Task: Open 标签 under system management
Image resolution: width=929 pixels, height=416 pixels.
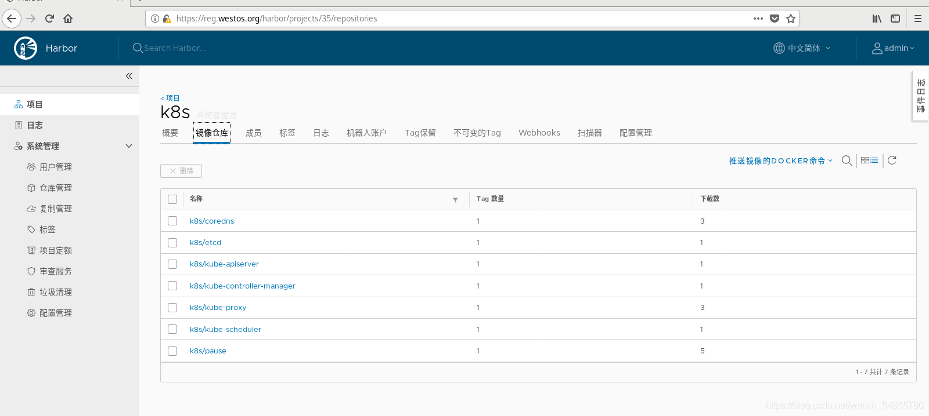Action: (48, 229)
